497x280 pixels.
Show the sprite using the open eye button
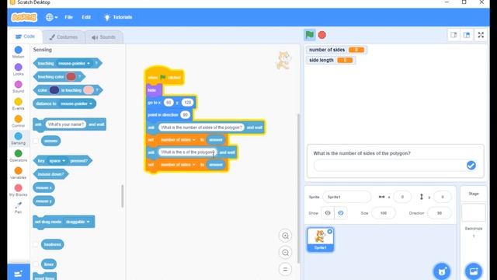328,213
